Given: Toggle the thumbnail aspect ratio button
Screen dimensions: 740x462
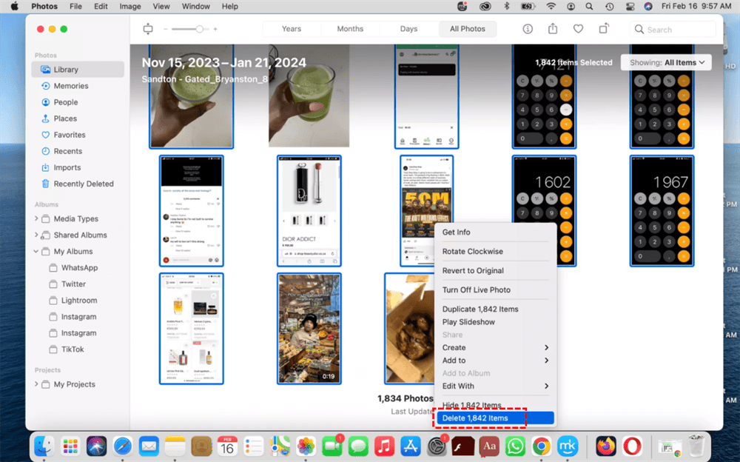Looking at the screenshot, I should (148, 29).
